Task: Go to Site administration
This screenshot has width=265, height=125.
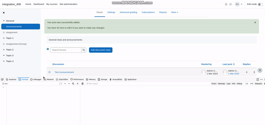Action: tap(69, 4)
